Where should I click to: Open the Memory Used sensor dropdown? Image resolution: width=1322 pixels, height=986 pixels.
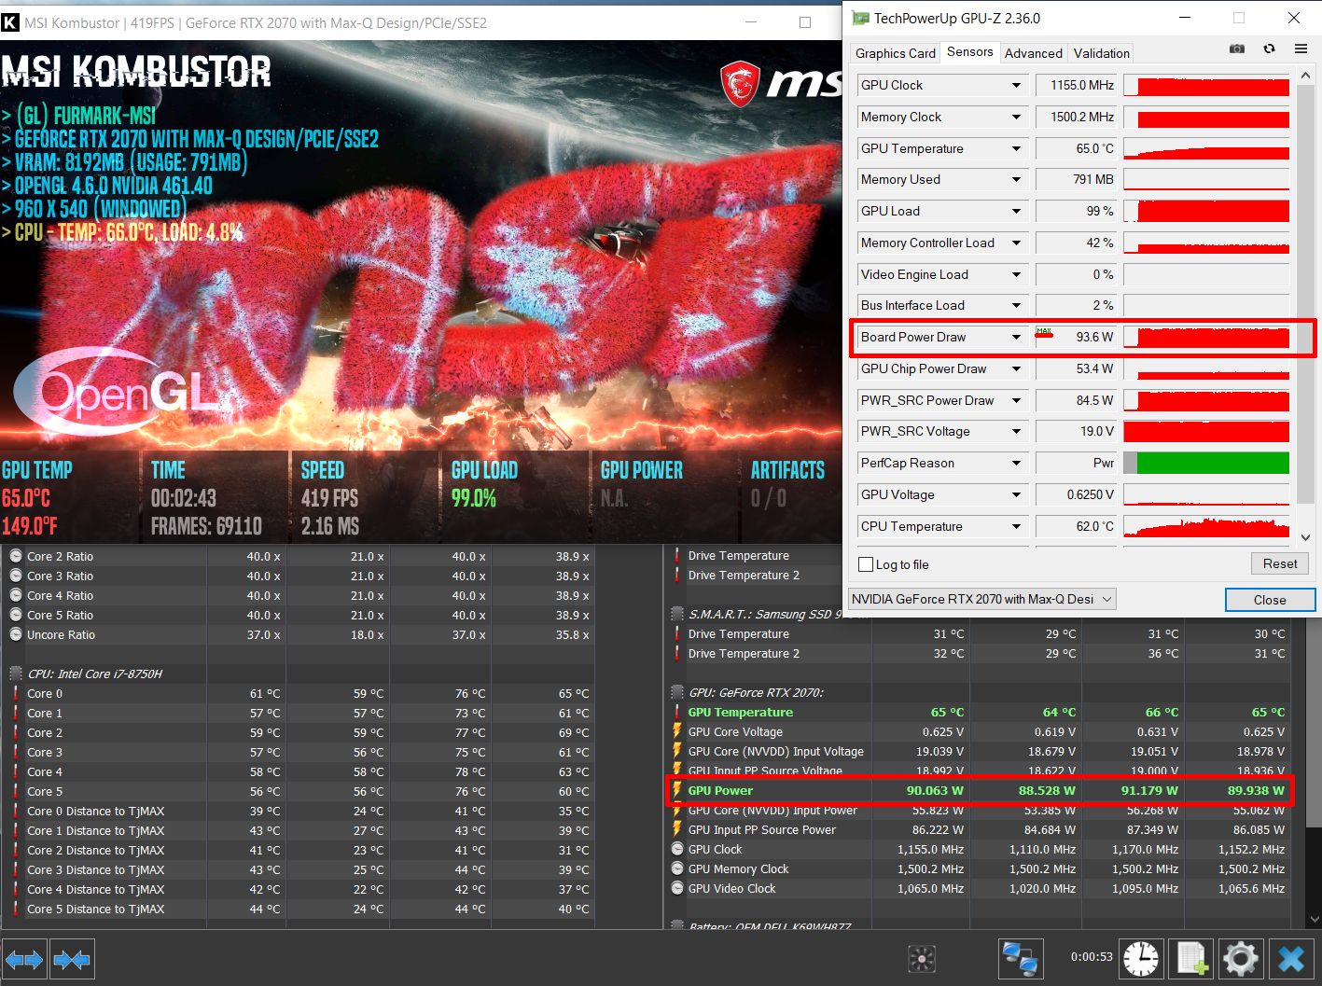point(1016,179)
